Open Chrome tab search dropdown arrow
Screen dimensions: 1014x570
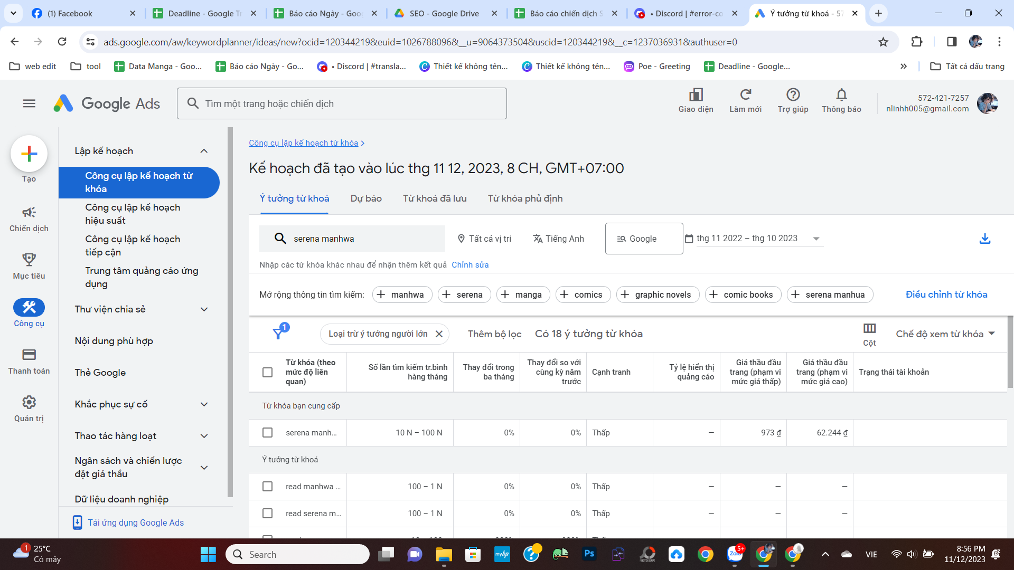click(13, 13)
